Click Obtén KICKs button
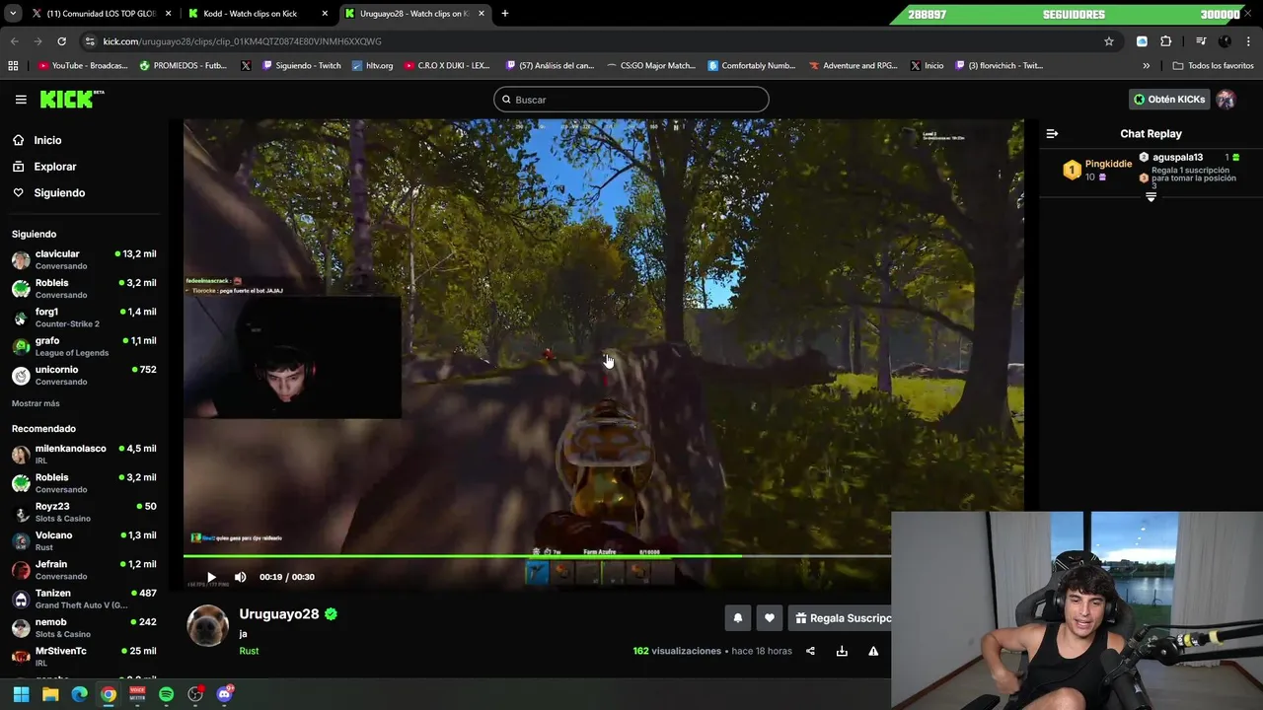Image resolution: width=1263 pixels, height=710 pixels. point(1169,99)
